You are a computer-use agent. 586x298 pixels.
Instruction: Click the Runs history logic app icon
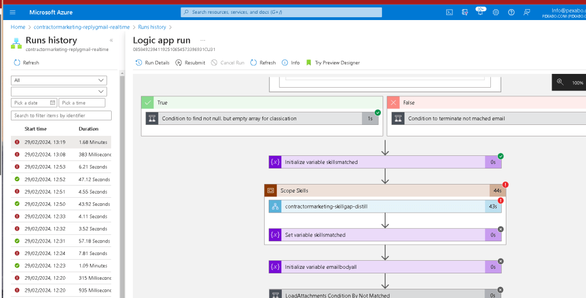[x=17, y=44]
